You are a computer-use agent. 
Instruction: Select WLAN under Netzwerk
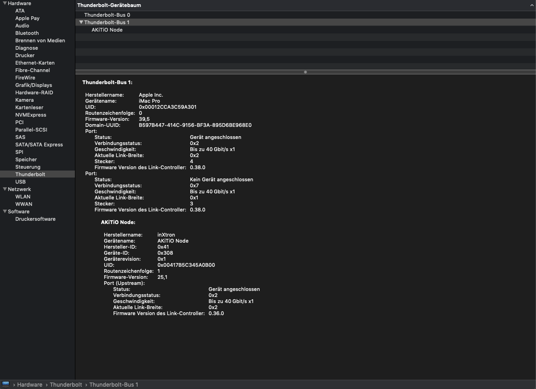point(23,197)
